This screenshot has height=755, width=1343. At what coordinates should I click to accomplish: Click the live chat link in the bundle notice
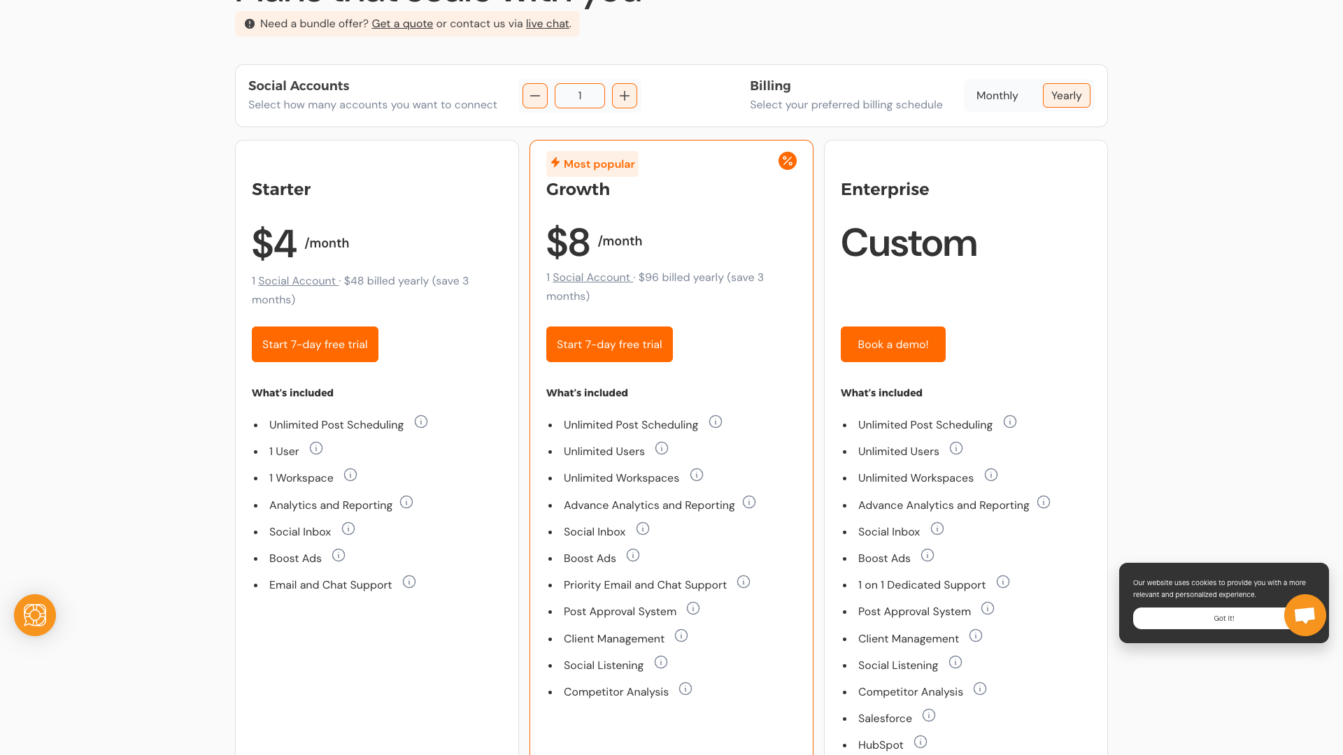tap(547, 23)
